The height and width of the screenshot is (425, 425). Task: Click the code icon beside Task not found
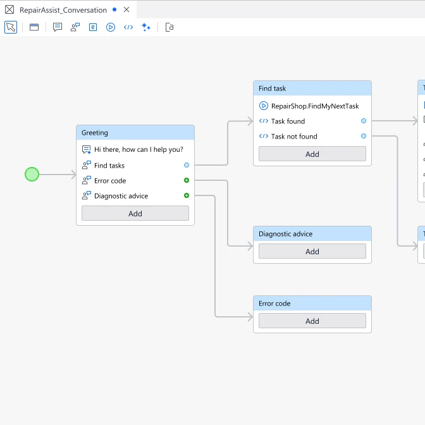(x=264, y=136)
